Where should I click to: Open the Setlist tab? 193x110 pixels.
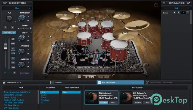73,82
